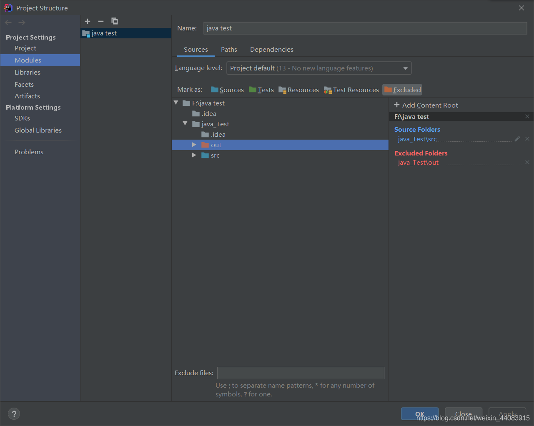The width and height of the screenshot is (534, 426).
Task: Click the java_Test\src source folder link
Action: tap(417, 139)
